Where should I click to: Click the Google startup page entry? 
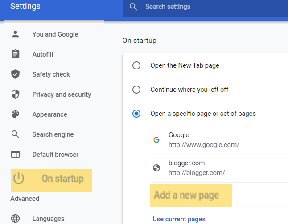(x=203, y=140)
